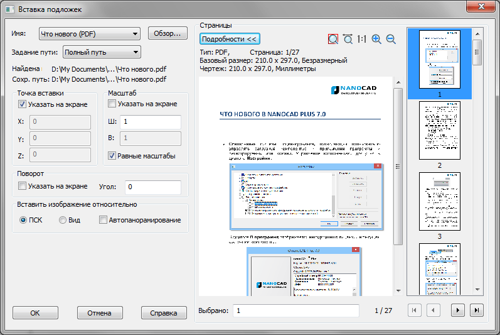Image resolution: width=500 pixels, height=335 pixels.
Task: Click the В scale height field
Action: 151,138
